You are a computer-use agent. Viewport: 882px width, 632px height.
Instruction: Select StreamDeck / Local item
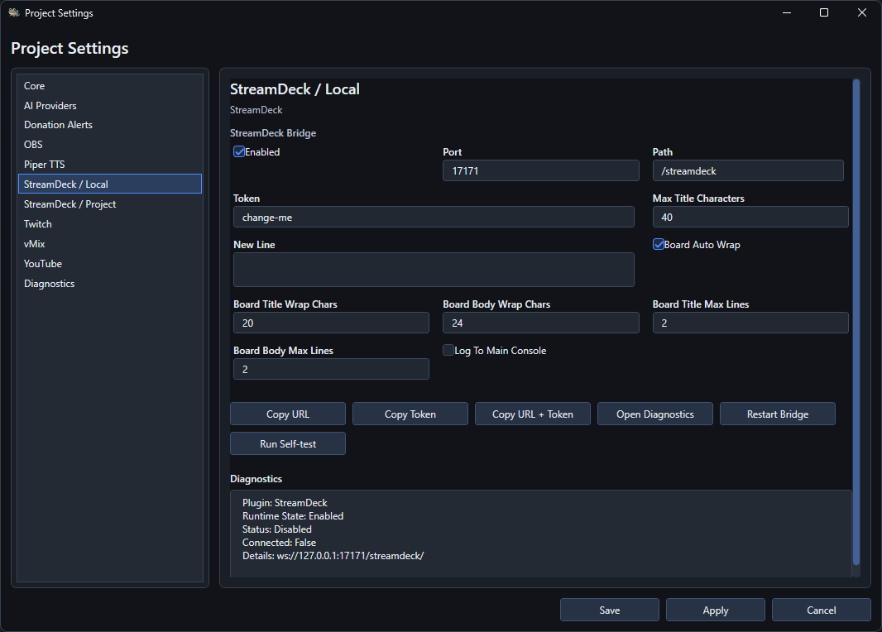110,184
